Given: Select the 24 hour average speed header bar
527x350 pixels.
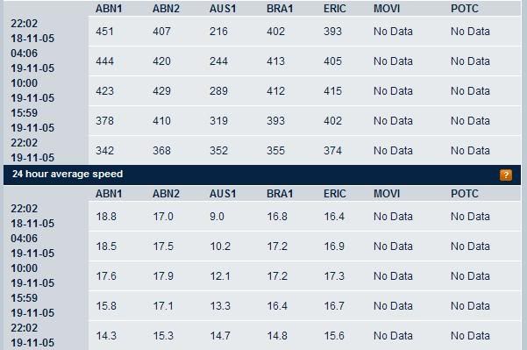Looking at the screenshot, I should point(262,175).
